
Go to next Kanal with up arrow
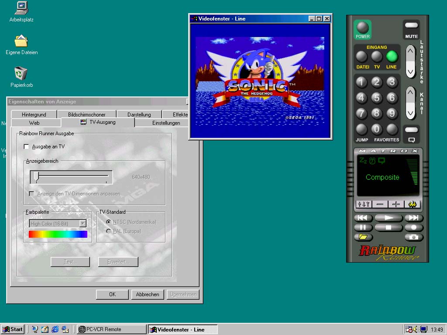(410, 92)
